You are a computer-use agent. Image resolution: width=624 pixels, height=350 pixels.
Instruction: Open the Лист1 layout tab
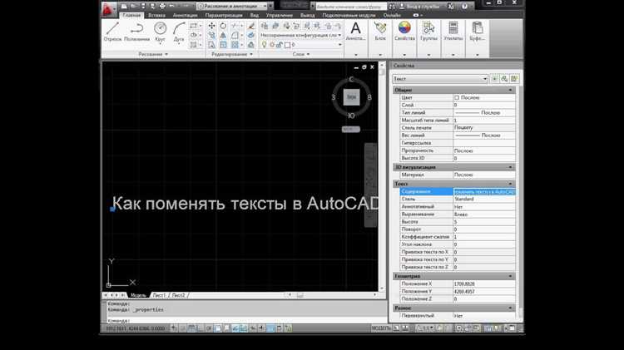[x=159, y=295]
